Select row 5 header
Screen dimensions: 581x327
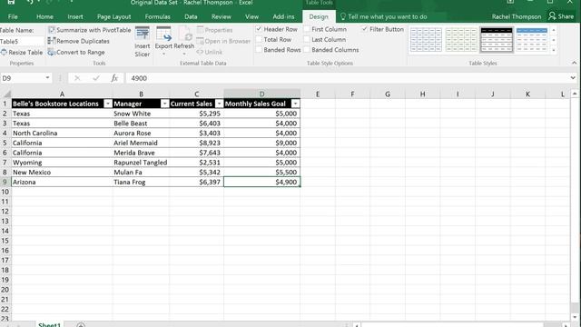coord(5,143)
